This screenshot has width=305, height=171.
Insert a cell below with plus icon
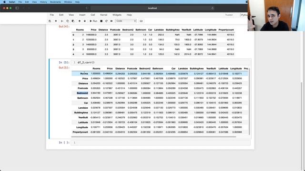tap(56, 21)
